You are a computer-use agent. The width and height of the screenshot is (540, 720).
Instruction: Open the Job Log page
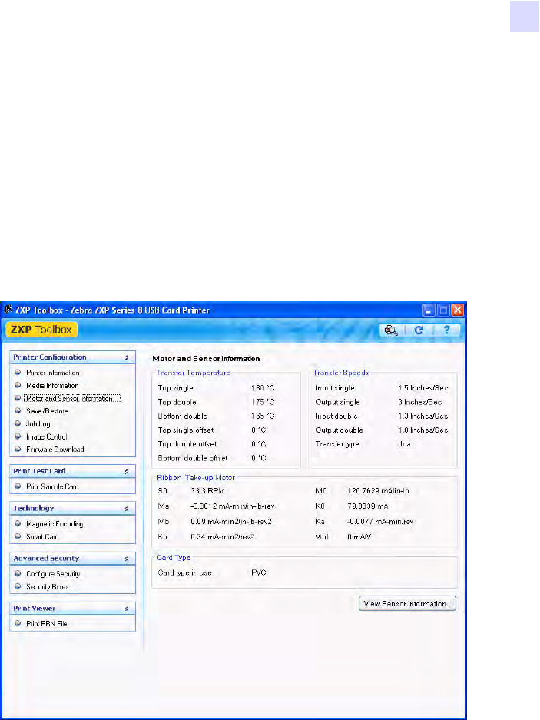point(38,424)
